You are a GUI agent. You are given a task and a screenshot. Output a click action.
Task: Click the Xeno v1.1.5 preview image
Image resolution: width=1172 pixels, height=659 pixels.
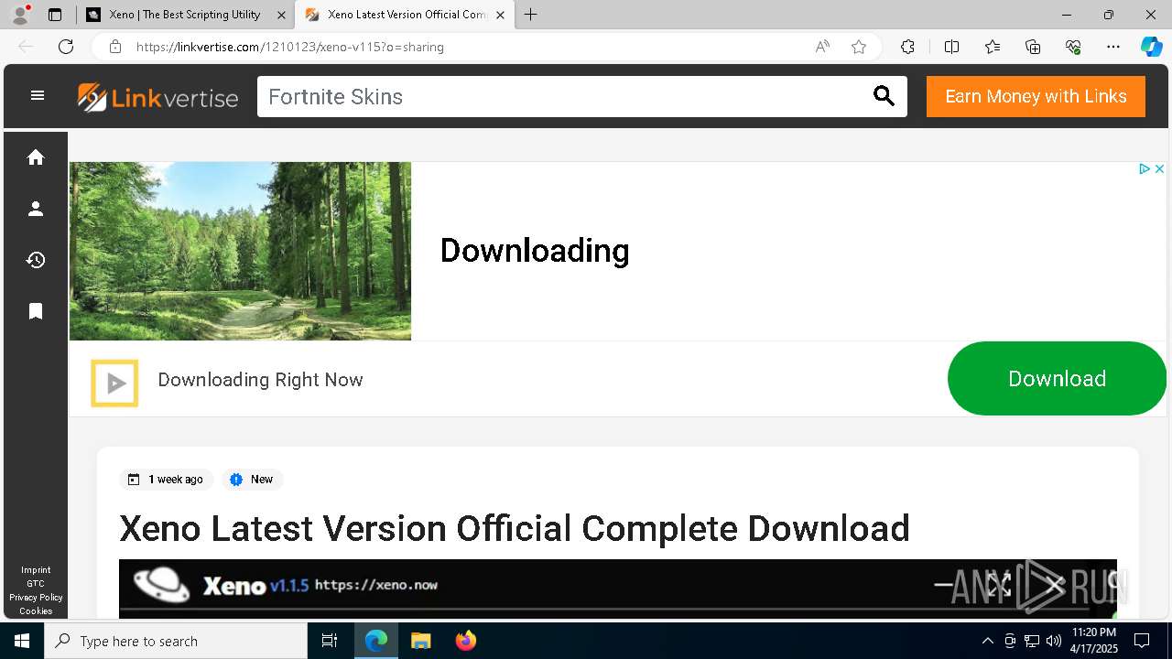[x=618, y=589]
